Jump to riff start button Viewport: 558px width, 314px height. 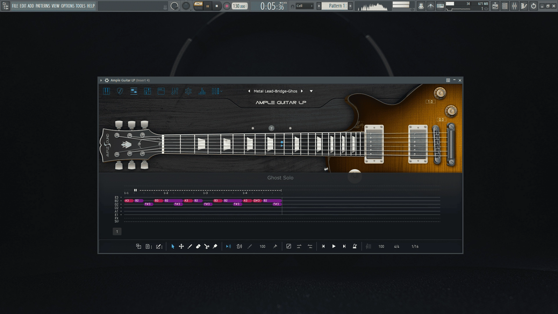323,247
